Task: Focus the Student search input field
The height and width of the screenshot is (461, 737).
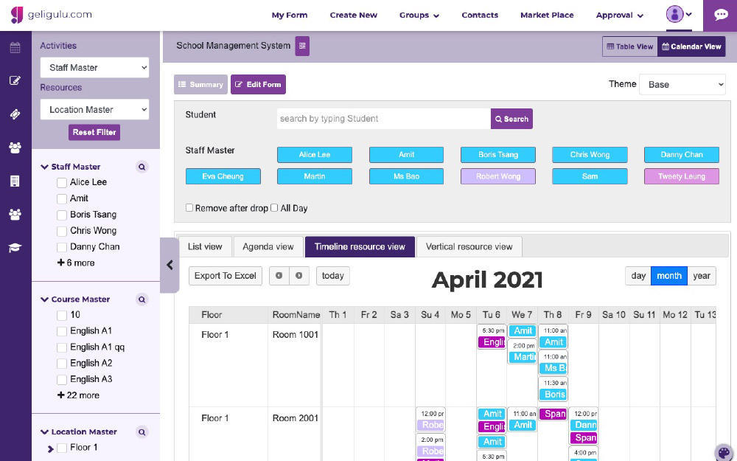Action: click(383, 119)
